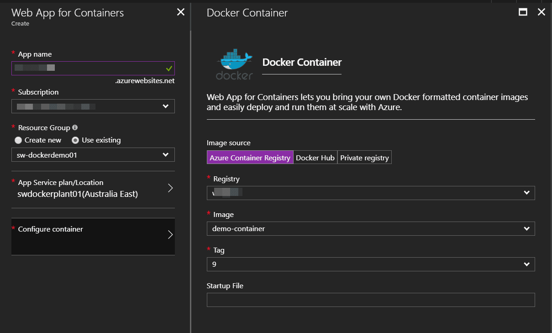Screen dimensions: 552x333
Task: Close the Web App for Containers blade
Action: coord(181,12)
